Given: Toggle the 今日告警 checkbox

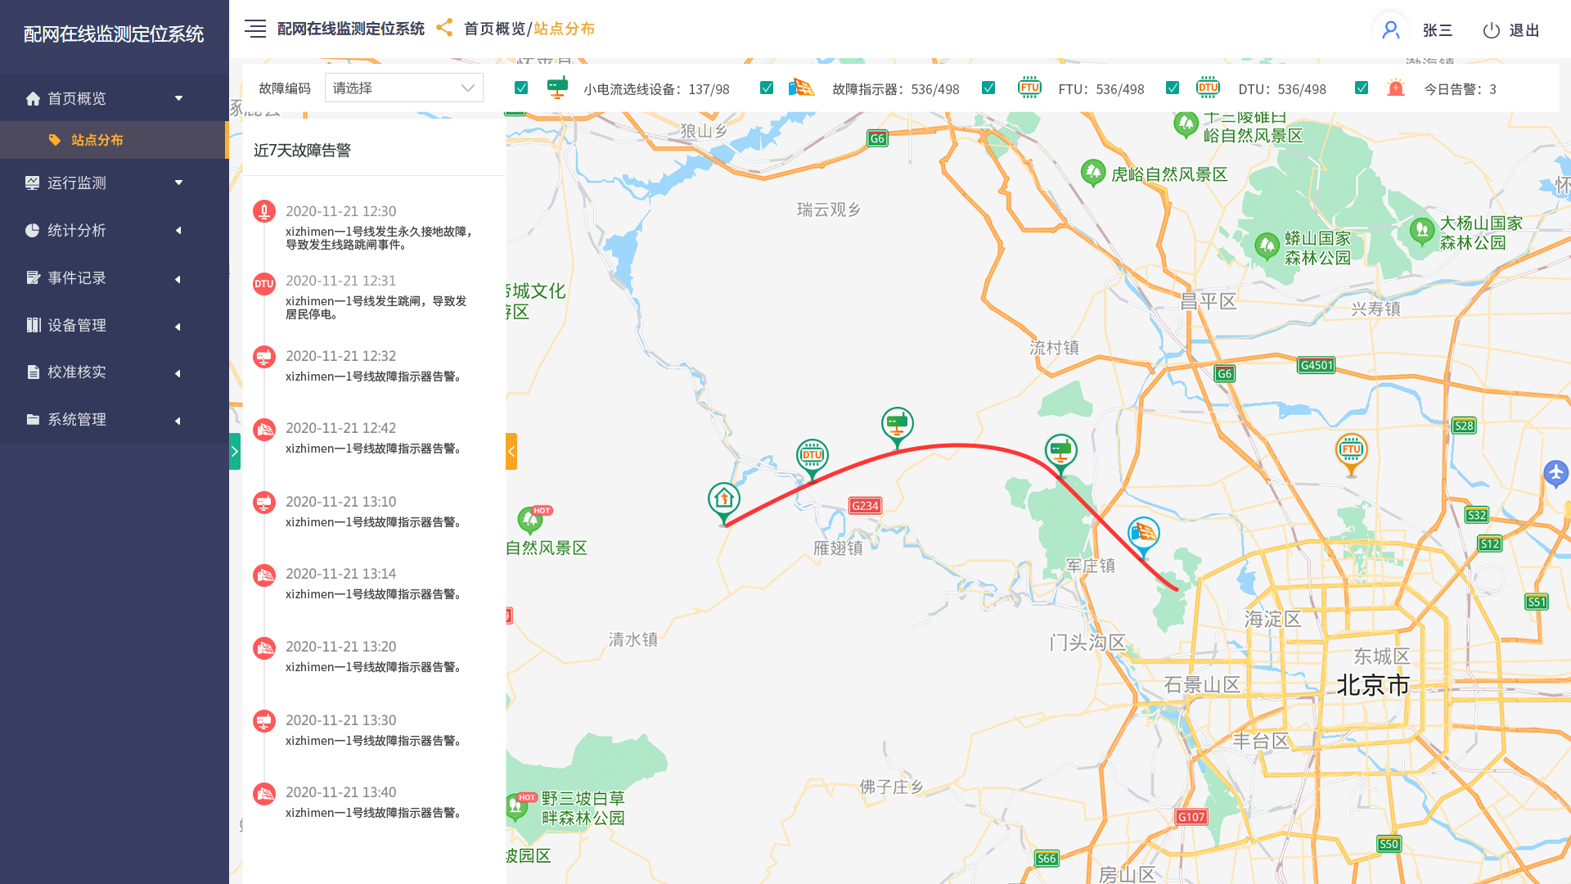Looking at the screenshot, I should tap(1362, 88).
